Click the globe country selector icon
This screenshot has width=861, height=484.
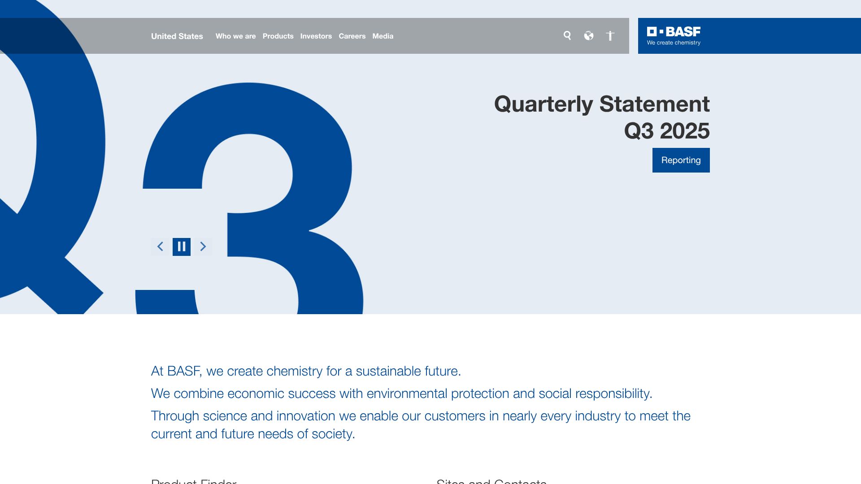coord(589,36)
